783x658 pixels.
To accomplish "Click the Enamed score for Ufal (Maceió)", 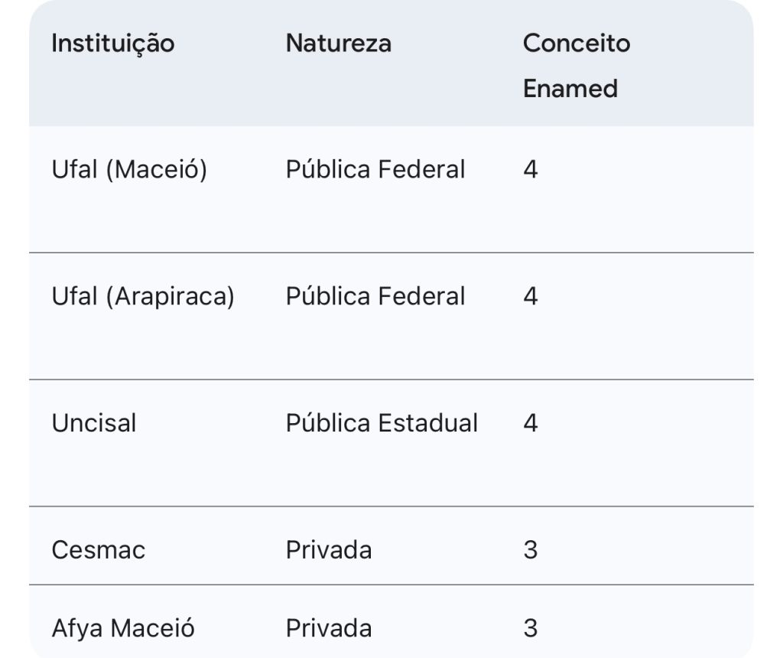I will [x=531, y=169].
